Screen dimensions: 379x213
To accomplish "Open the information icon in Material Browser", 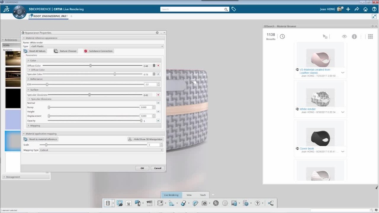I will [x=354, y=36].
